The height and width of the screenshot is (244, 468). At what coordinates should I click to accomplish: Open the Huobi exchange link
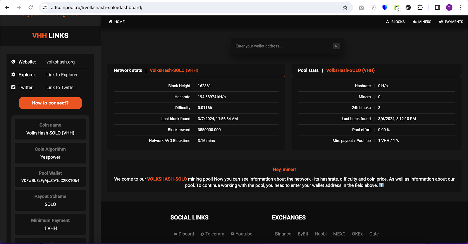click(321, 234)
